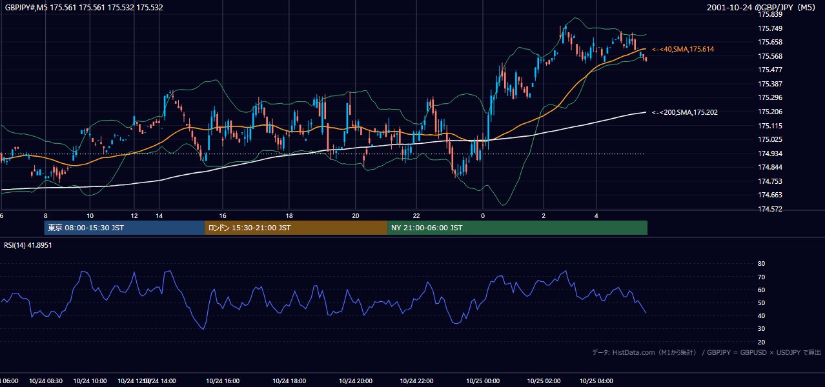
Task: Click the RSI scale value 70
Action: (x=761, y=277)
